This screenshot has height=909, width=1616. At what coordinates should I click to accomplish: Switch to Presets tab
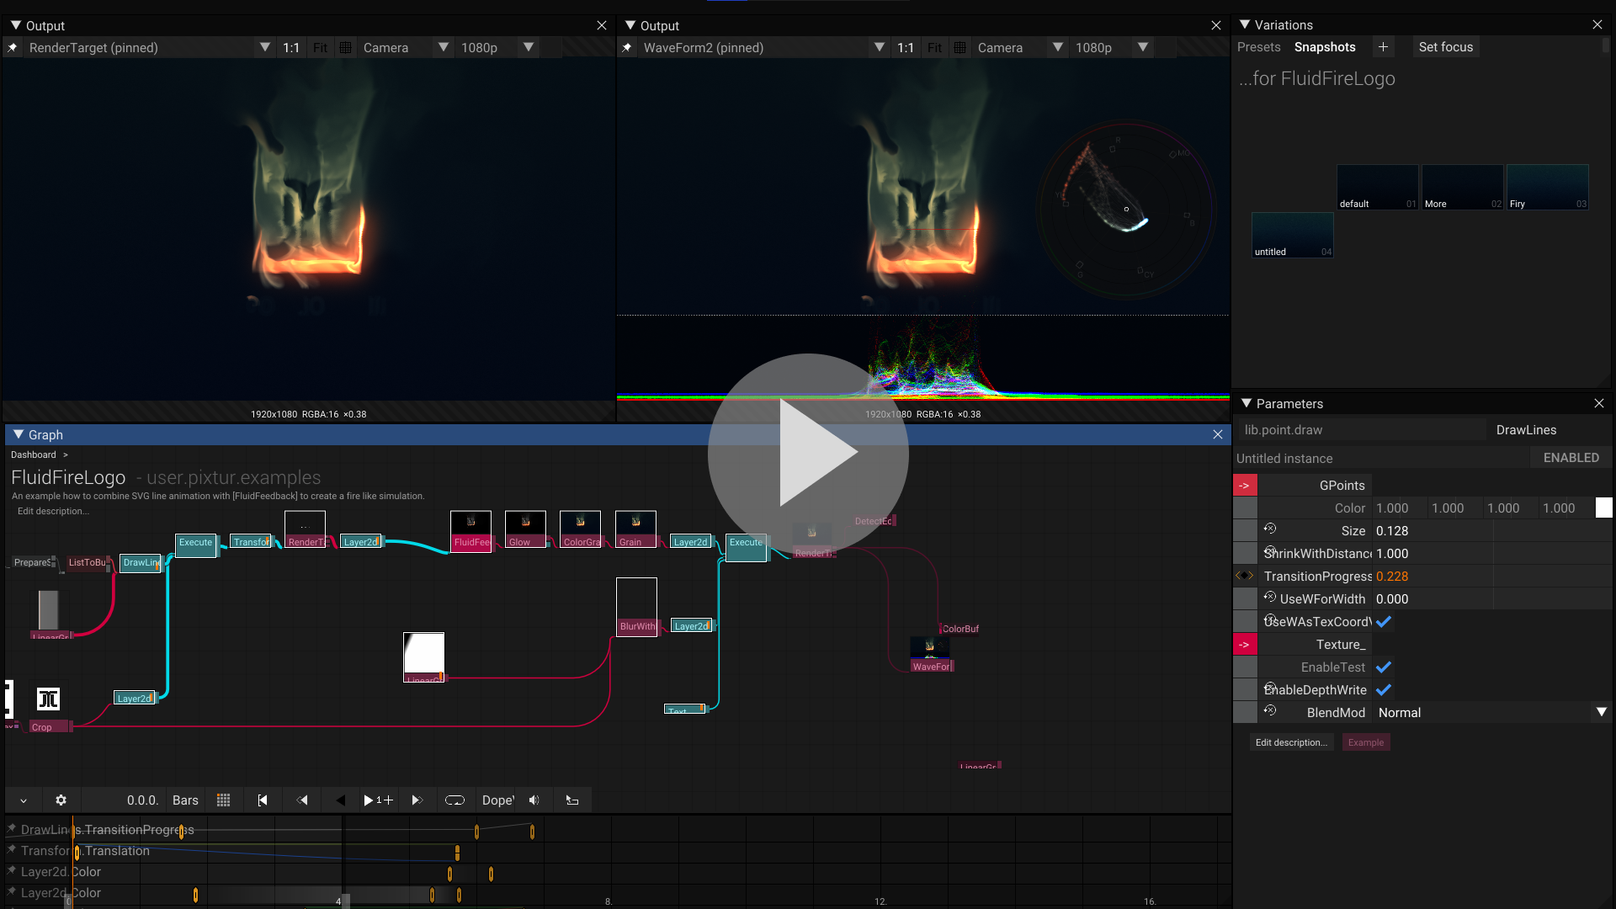[1258, 47]
